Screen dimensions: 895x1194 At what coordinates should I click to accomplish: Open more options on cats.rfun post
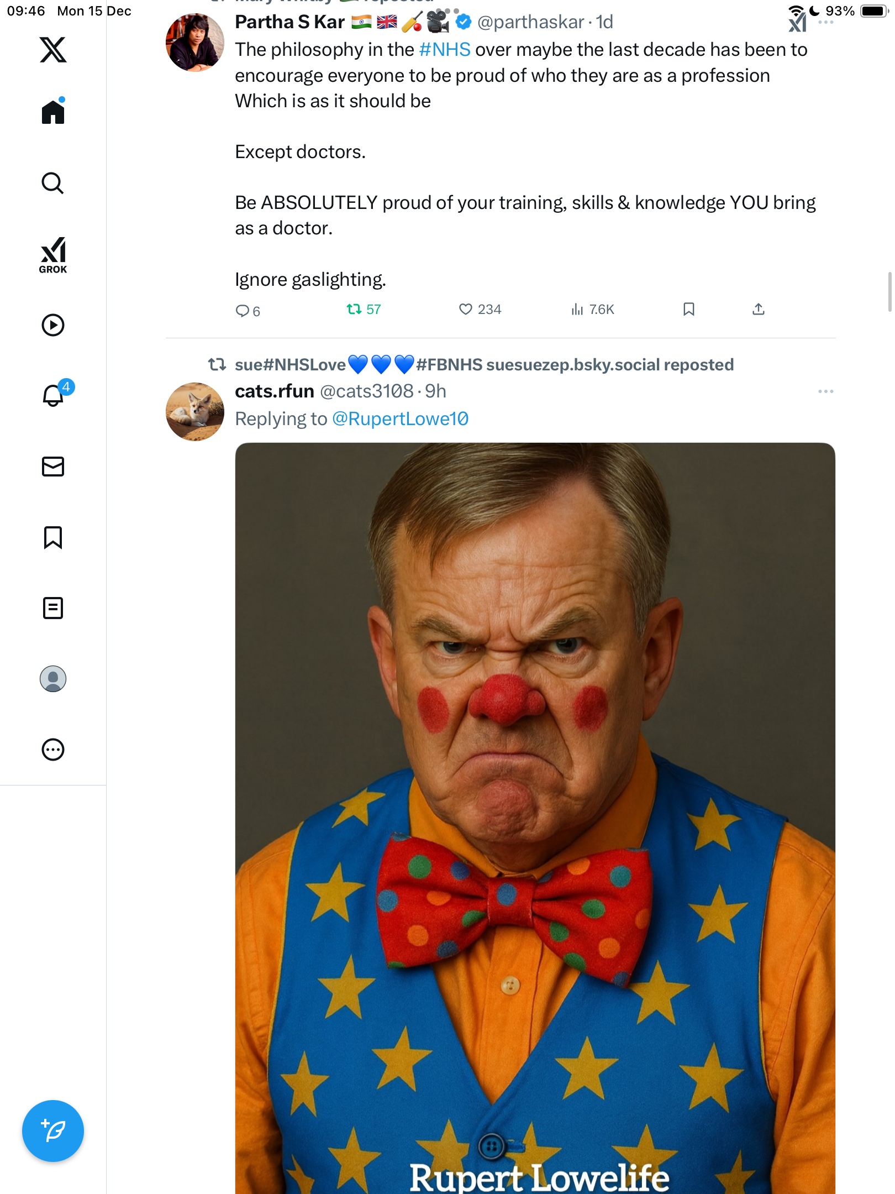tap(825, 391)
